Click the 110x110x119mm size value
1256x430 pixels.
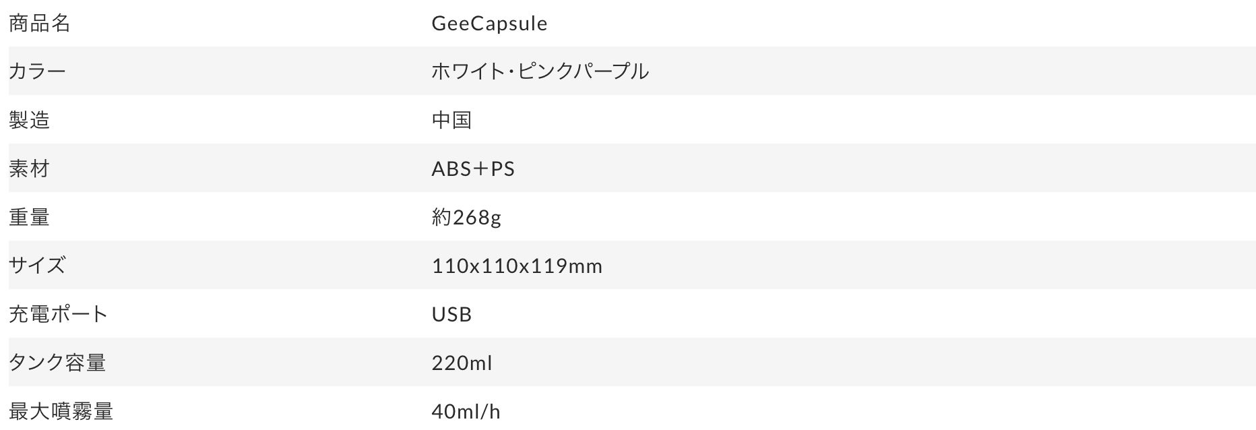(x=517, y=266)
